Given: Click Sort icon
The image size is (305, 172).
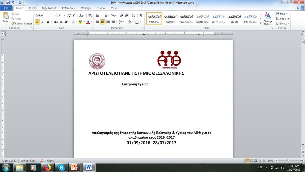Looking at the screenshot, I should click(134, 16).
